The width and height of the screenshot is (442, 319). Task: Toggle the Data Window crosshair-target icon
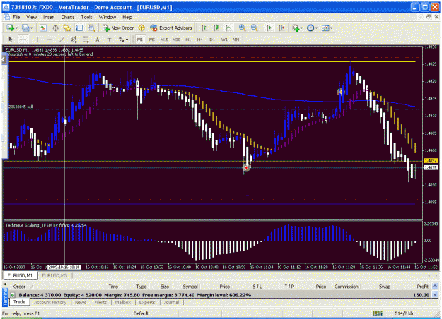55,28
